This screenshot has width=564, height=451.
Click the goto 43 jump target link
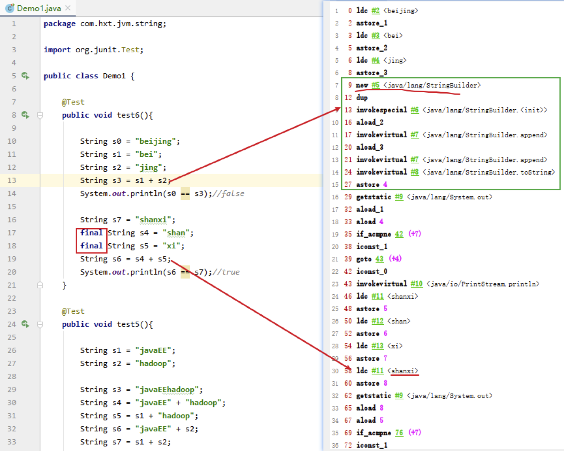coord(379,259)
